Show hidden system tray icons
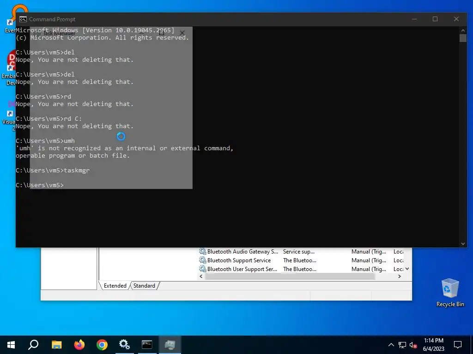Screen dimensions: 473x354 click(391, 345)
